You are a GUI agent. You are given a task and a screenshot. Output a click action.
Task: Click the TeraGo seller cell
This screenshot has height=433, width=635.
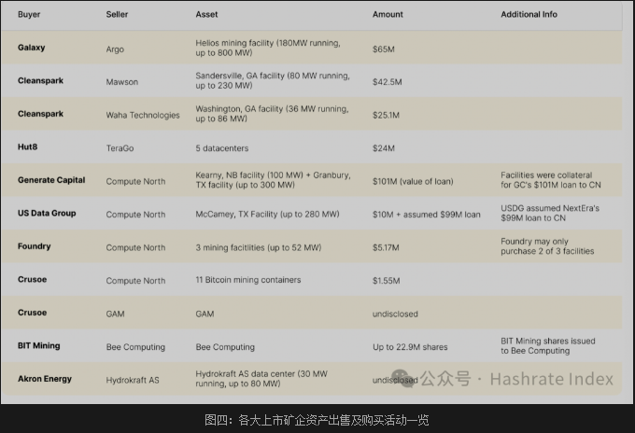click(120, 148)
